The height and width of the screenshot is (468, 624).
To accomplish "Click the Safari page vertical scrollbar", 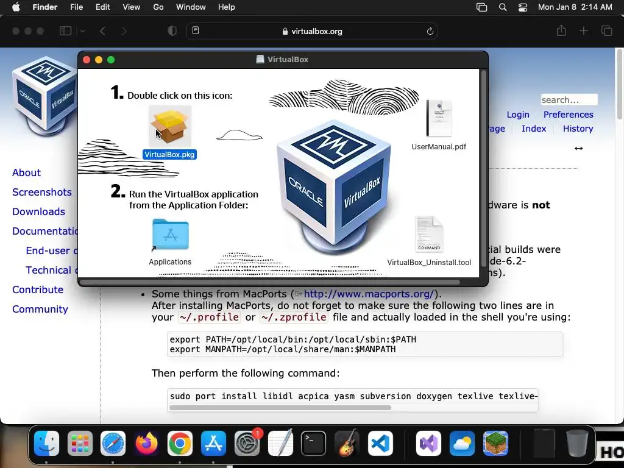I will pyautogui.click(x=619, y=84).
